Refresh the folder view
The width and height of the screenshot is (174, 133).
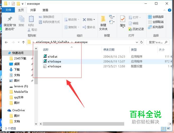(x=142, y=42)
